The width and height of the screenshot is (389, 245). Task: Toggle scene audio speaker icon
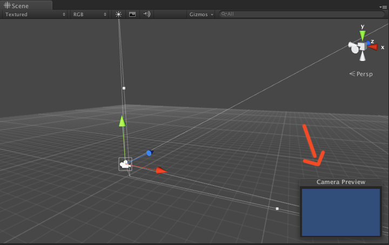146,15
